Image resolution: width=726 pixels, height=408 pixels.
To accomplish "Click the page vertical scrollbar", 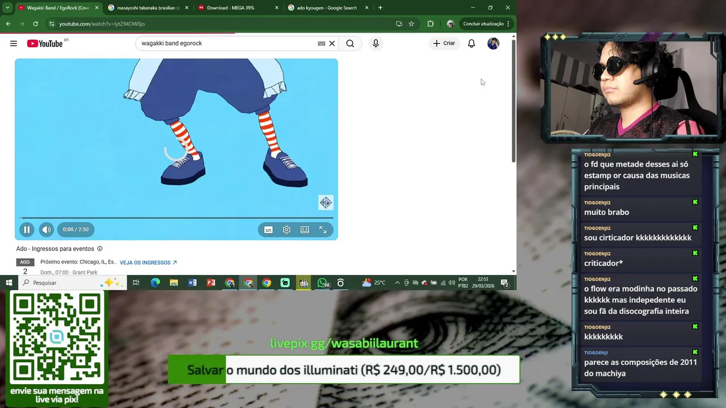I will 513,101.
